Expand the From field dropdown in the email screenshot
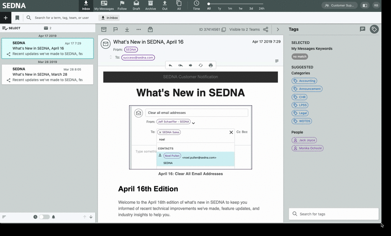This screenshot has height=236, width=391. click(x=193, y=122)
